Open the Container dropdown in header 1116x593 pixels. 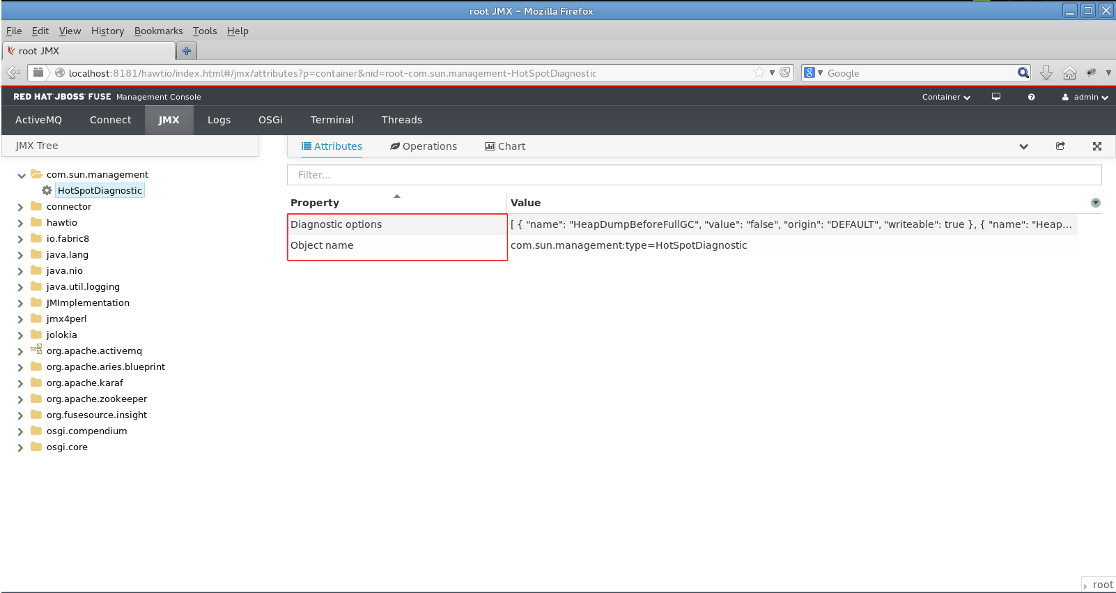click(946, 97)
